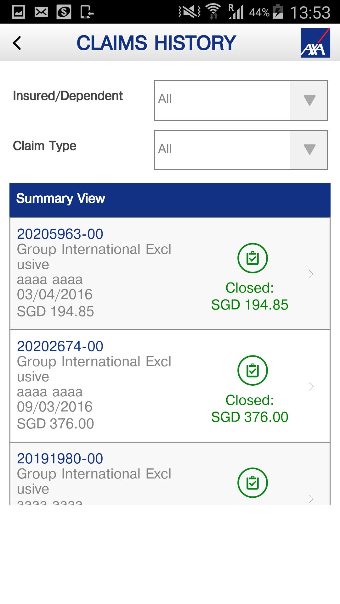Expand details chevron for claim 20191980-00
Image resolution: width=340 pixels, height=604 pixels.
(x=311, y=498)
